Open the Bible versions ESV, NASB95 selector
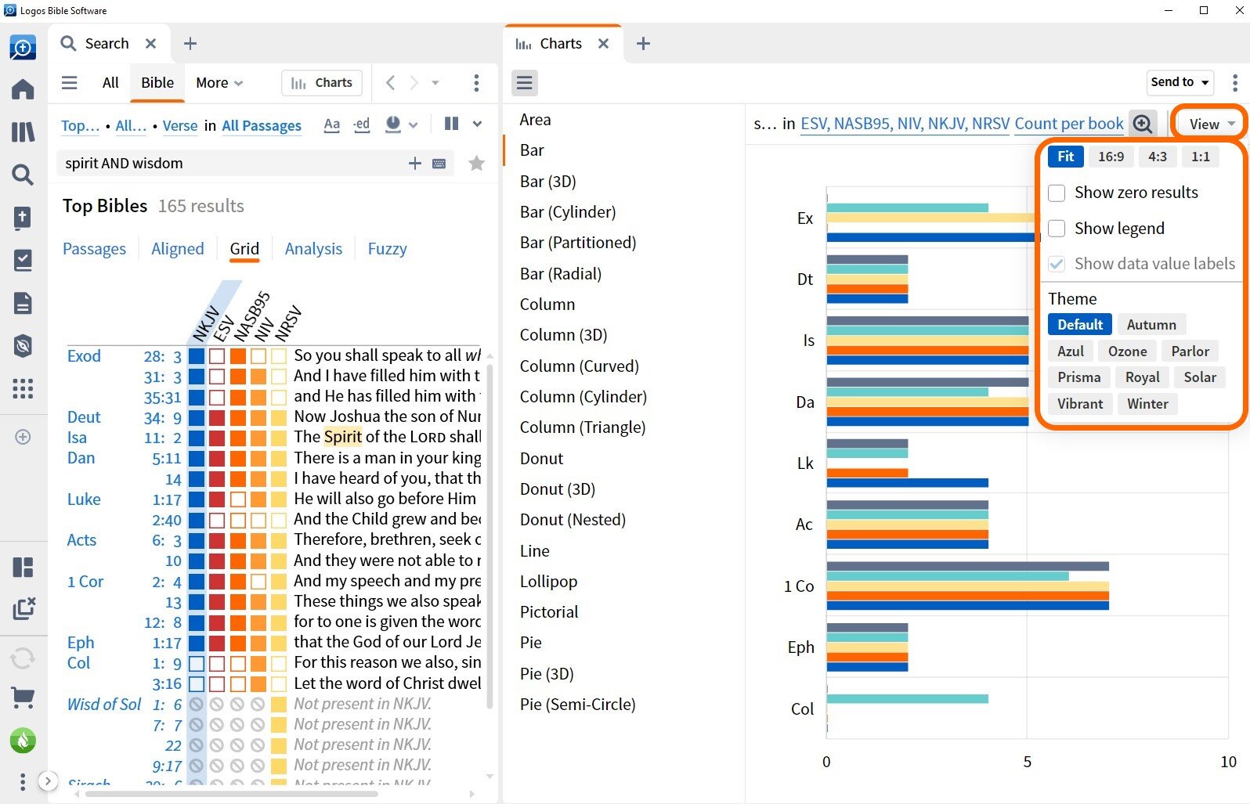1250x804 pixels. 905,124
